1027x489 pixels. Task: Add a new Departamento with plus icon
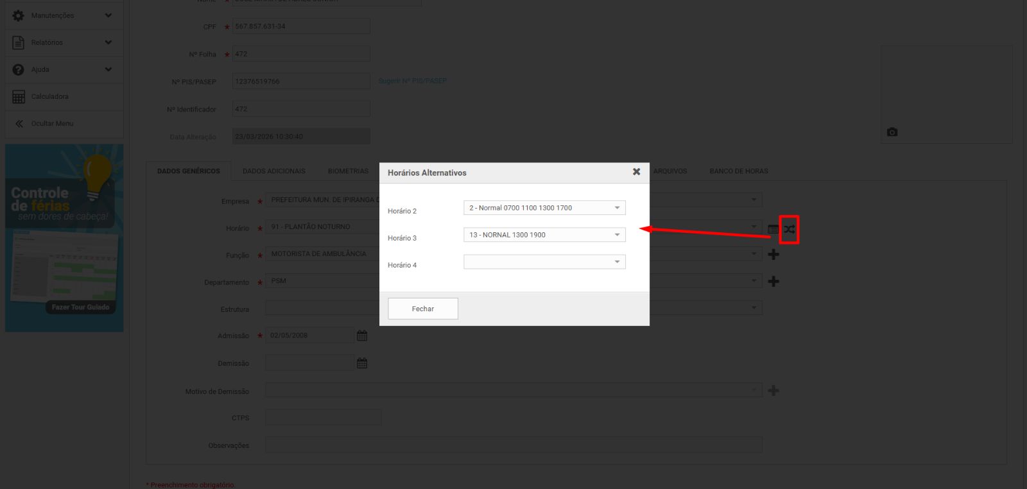(x=773, y=282)
